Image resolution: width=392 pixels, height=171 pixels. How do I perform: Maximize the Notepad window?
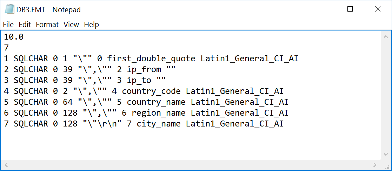pyautogui.click(x=350, y=9)
